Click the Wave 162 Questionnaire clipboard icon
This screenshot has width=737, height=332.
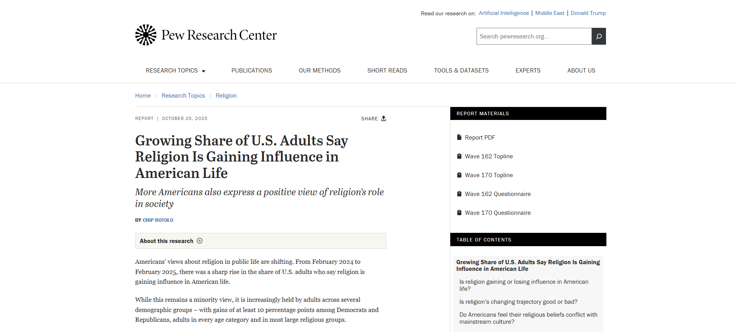pyautogui.click(x=459, y=194)
